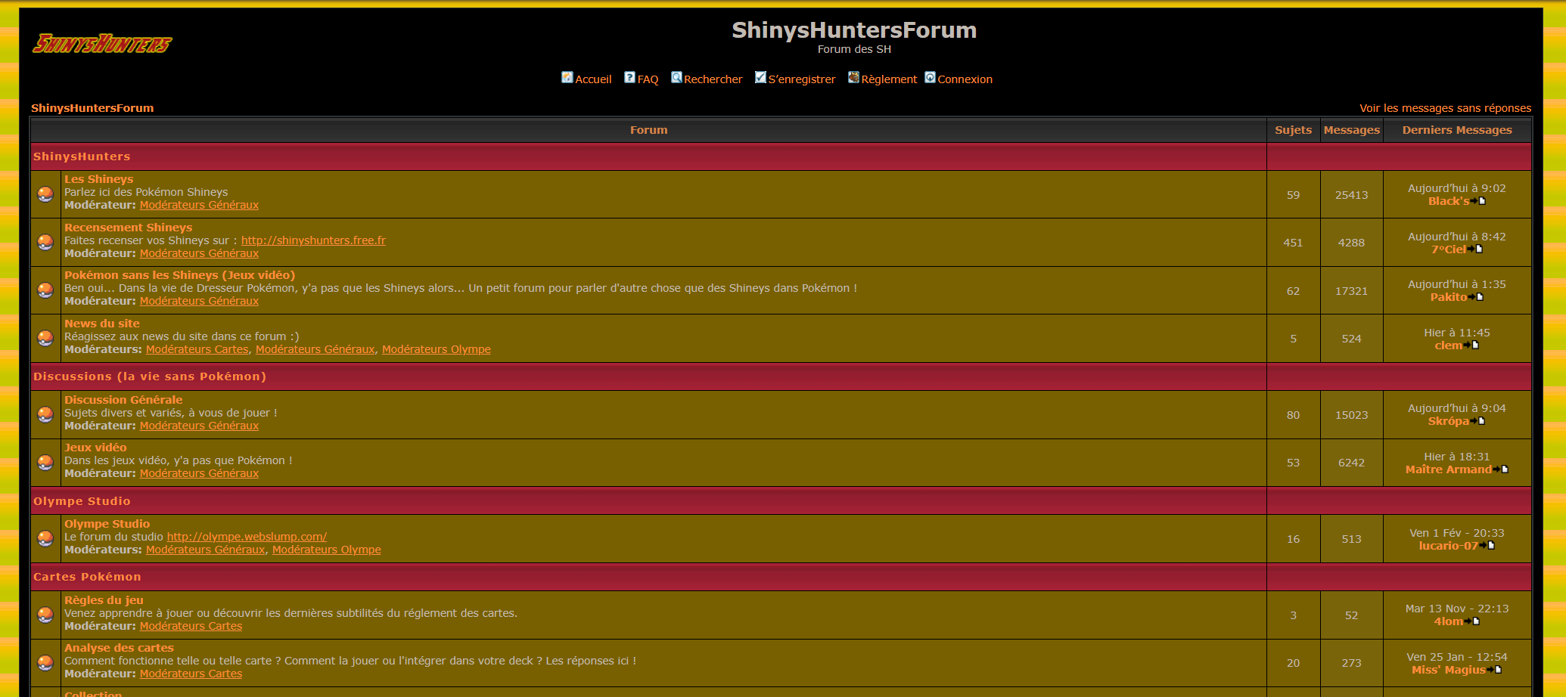
Task: Open the Règlement menu link
Action: 889,79
